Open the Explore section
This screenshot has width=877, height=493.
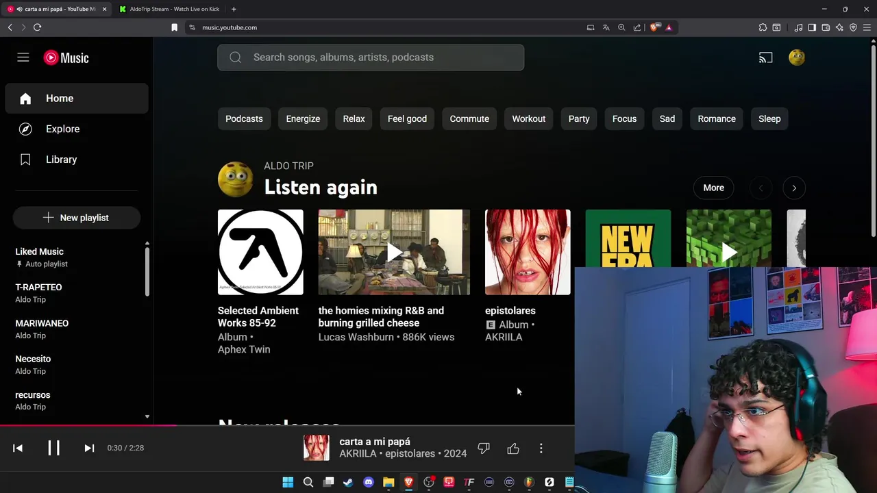tap(77, 129)
